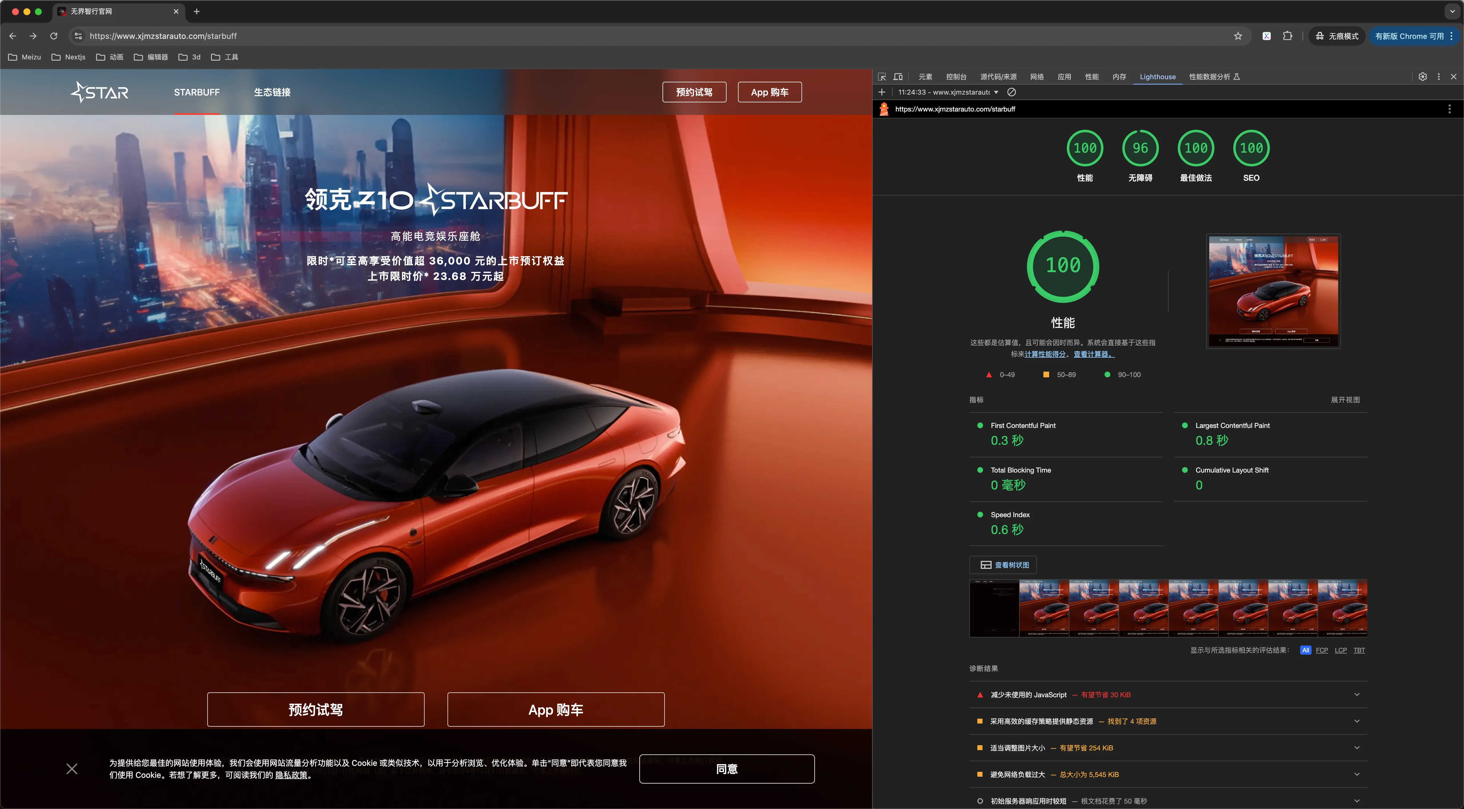Filter audits by LCP
The height and width of the screenshot is (809, 1464).
coord(1341,650)
